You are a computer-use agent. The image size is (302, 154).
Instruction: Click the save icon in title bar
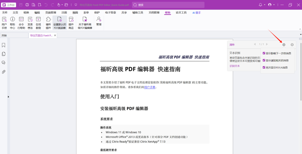[x=21, y=5]
